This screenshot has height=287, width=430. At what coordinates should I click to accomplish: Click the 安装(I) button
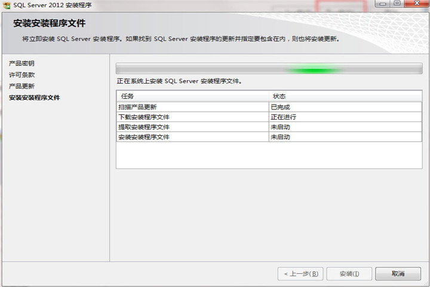tap(349, 273)
